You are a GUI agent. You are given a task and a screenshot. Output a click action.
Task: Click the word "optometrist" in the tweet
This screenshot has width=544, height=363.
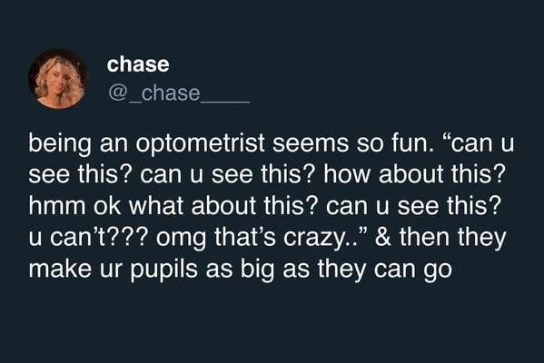point(200,143)
